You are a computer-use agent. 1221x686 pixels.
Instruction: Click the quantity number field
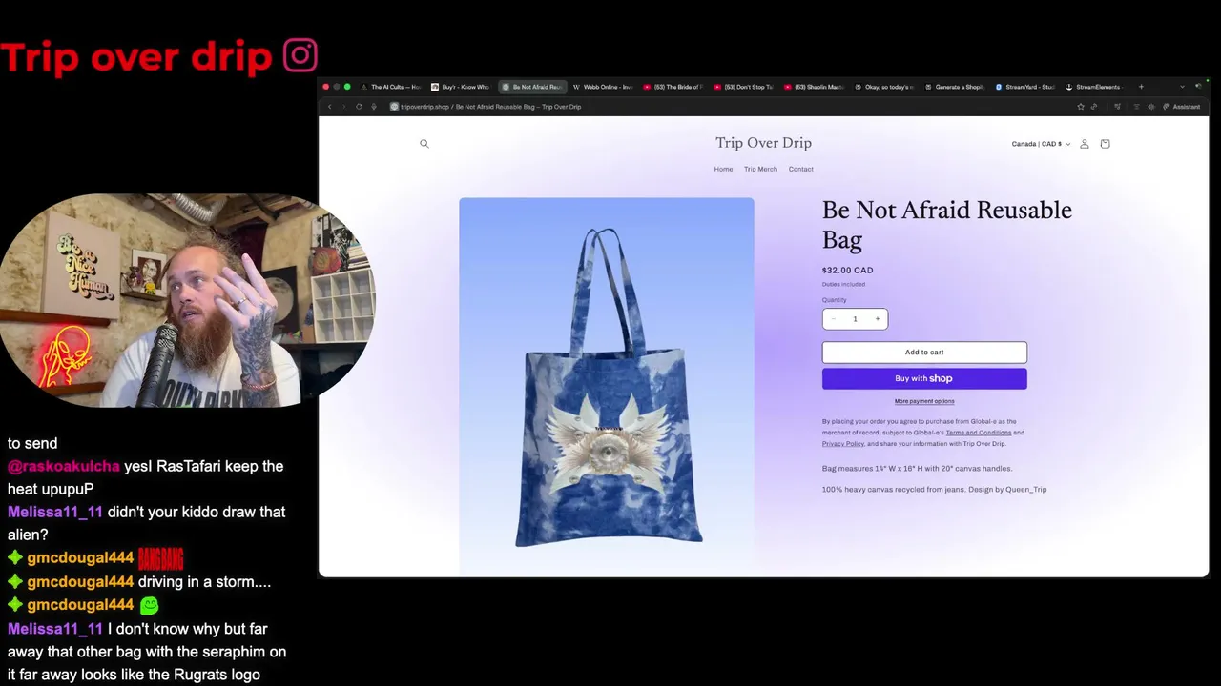(855, 319)
